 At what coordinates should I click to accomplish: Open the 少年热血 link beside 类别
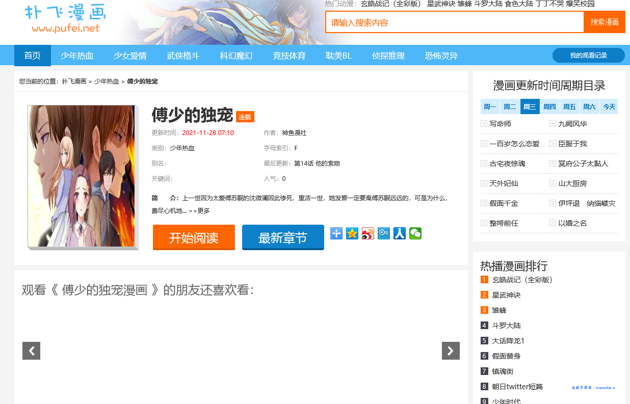click(x=182, y=148)
